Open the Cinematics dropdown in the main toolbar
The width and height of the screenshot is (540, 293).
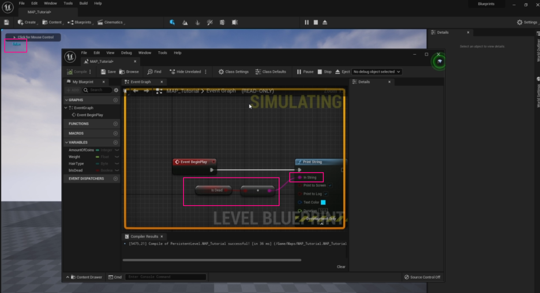tap(110, 22)
